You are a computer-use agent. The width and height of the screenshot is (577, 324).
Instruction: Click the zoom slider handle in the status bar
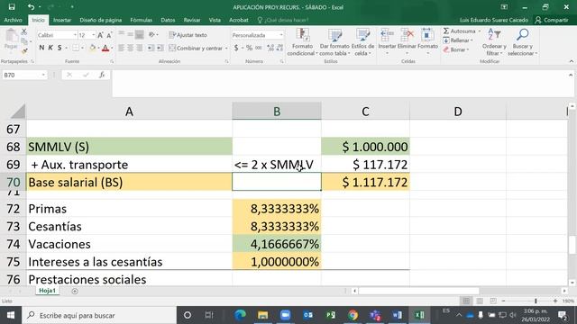pyautogui.click(x=536, y=301)
